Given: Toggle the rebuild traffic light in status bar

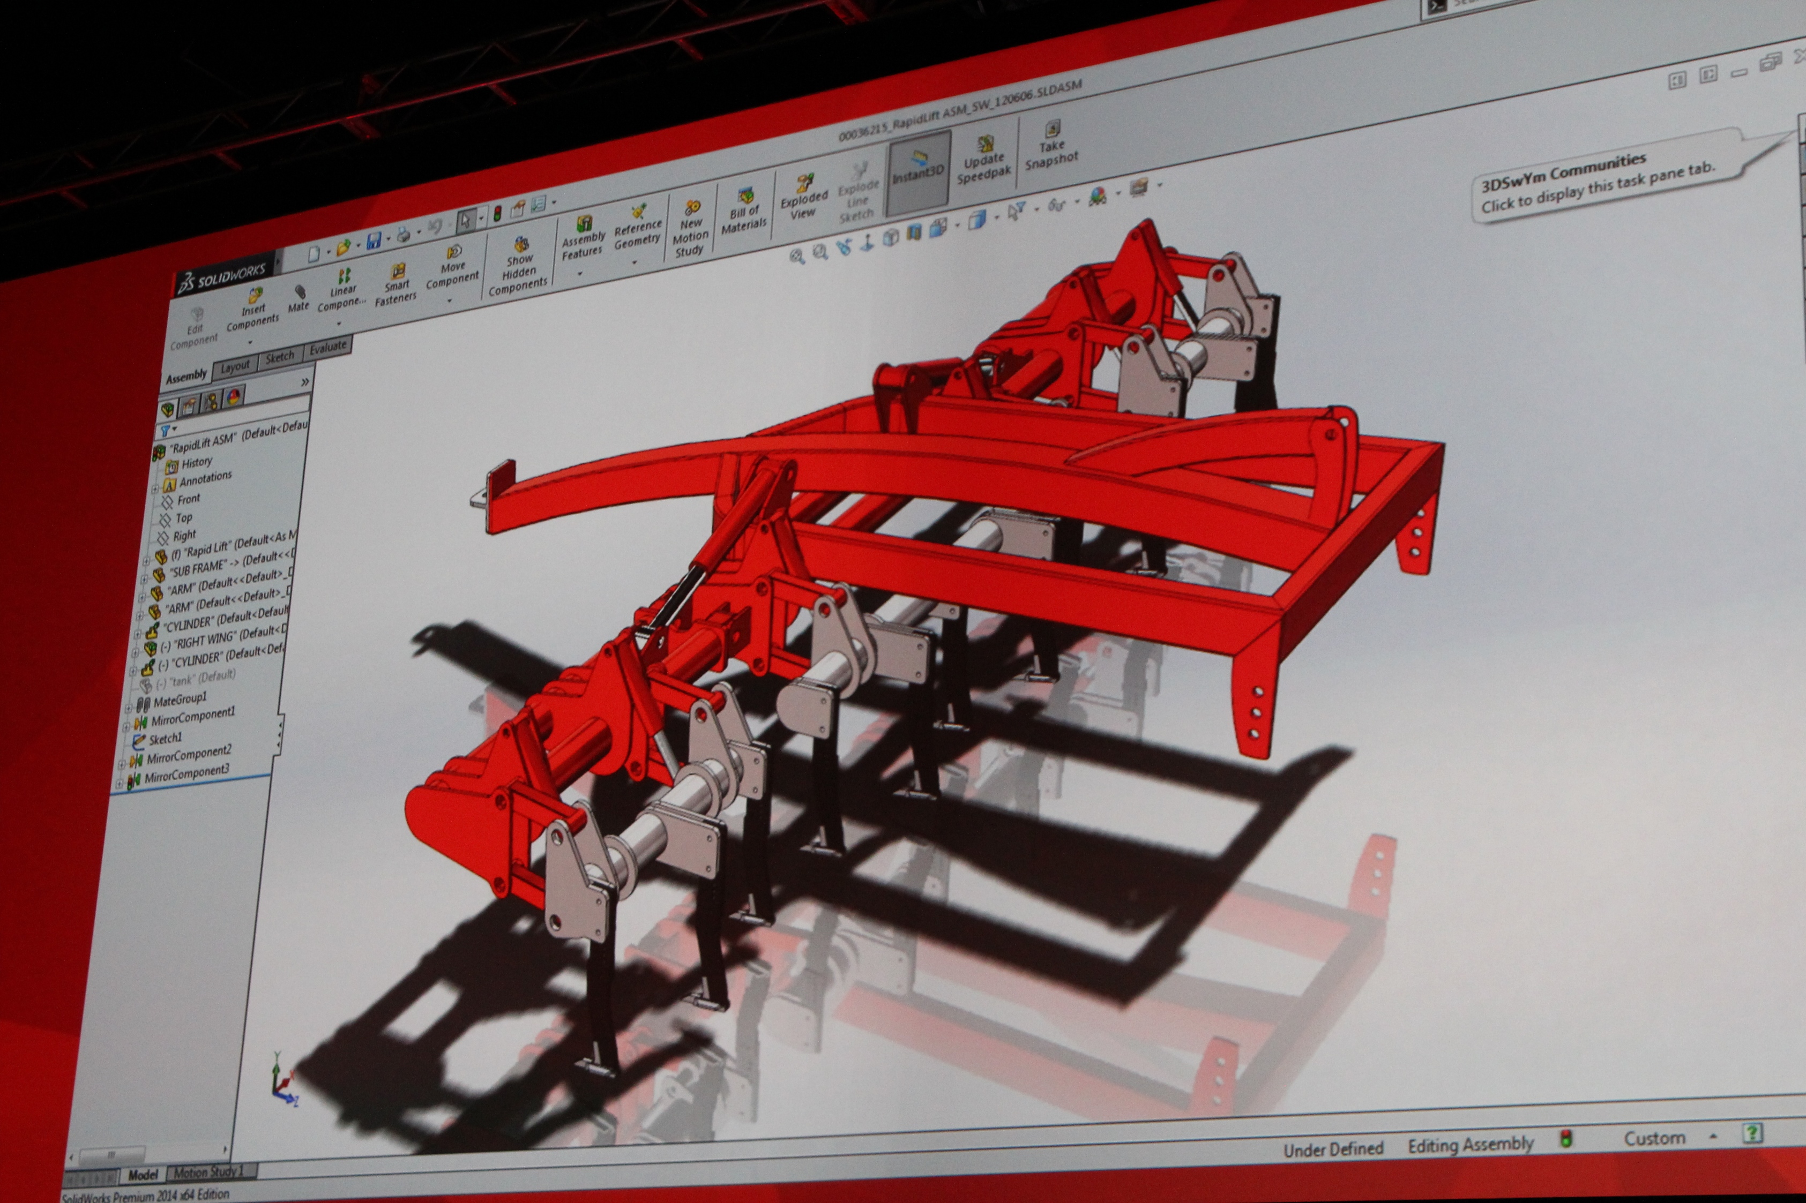Looking at the screenshot, I should [x=1566, y=1139].
